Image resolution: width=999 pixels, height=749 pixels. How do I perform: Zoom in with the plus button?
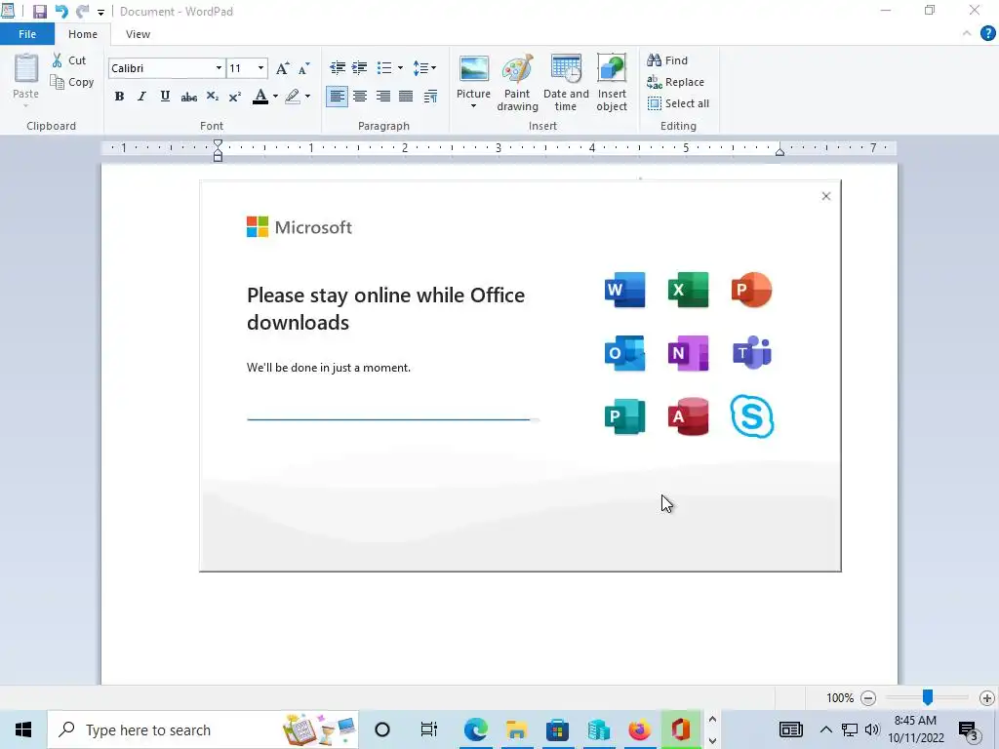pyautogui.click(x=987, y=698)
